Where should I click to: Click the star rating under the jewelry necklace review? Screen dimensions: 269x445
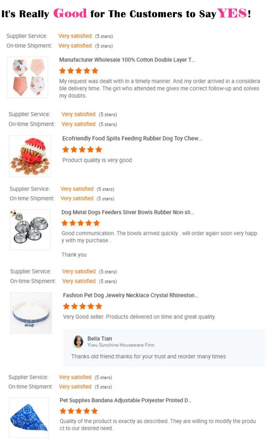click(83, 306)
